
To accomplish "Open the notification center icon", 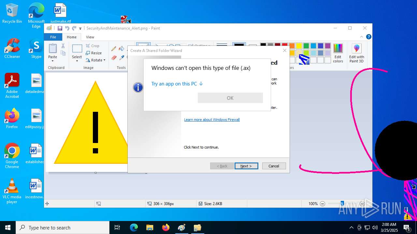I will [407, 227].
